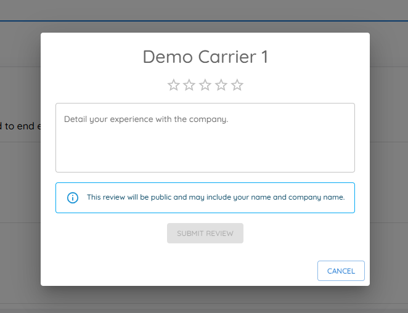Give a three-star rating
The height and width of the screenshot is (313, 408).
pos(205,85)
